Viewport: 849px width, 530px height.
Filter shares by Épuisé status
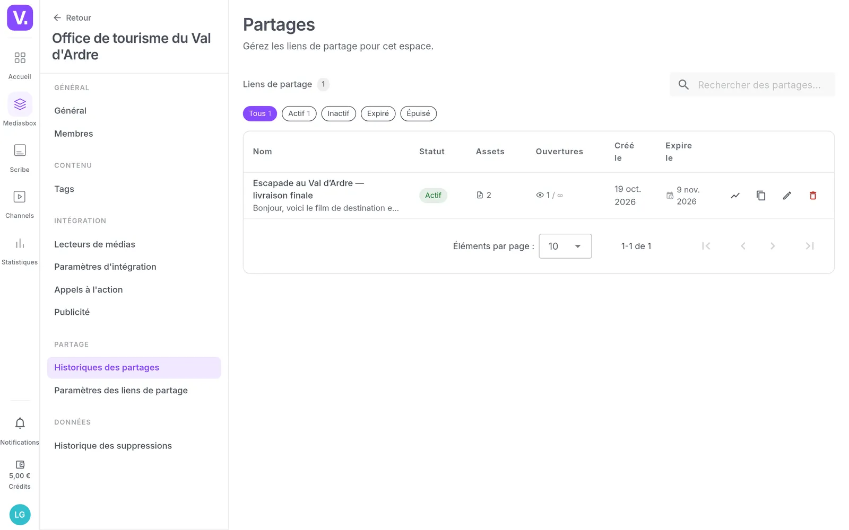pos(418,113)
